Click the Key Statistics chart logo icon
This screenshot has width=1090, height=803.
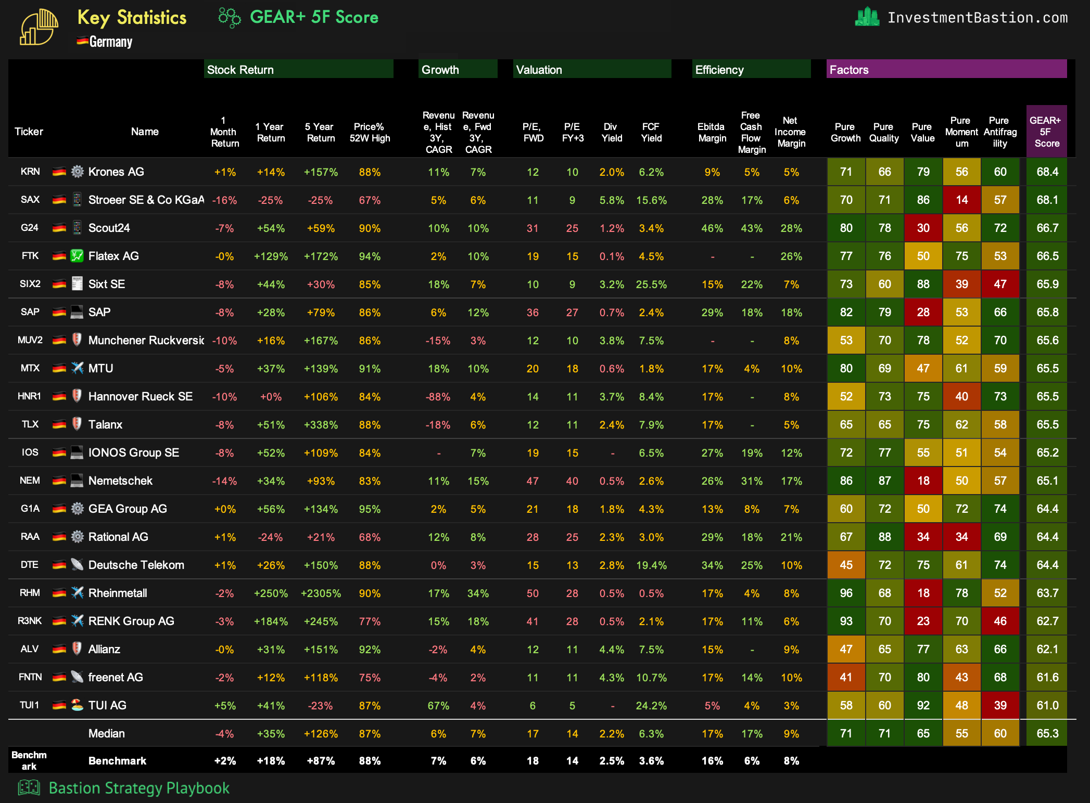coord(39,28)
